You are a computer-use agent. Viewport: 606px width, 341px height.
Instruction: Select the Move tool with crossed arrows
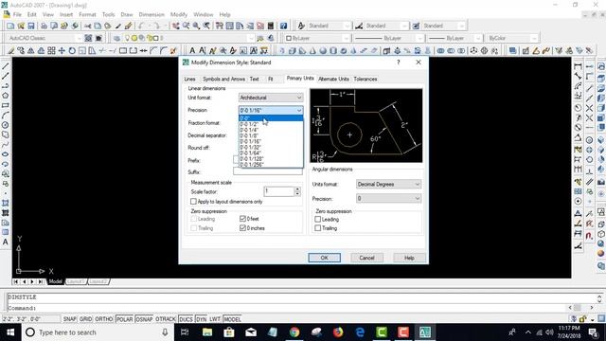(x=62, y=50)
